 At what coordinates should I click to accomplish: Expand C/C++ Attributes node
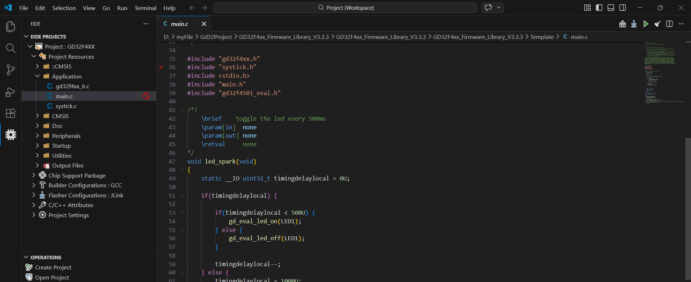pos(34,205)
